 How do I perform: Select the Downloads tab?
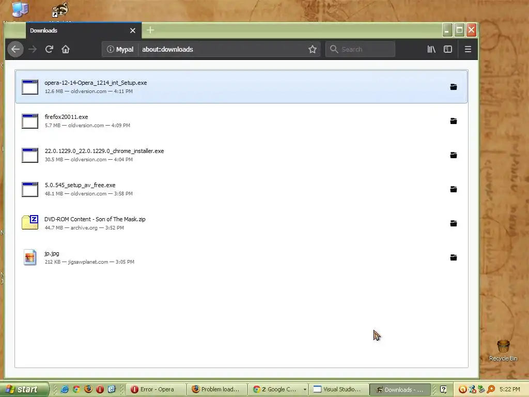[83, 30]
